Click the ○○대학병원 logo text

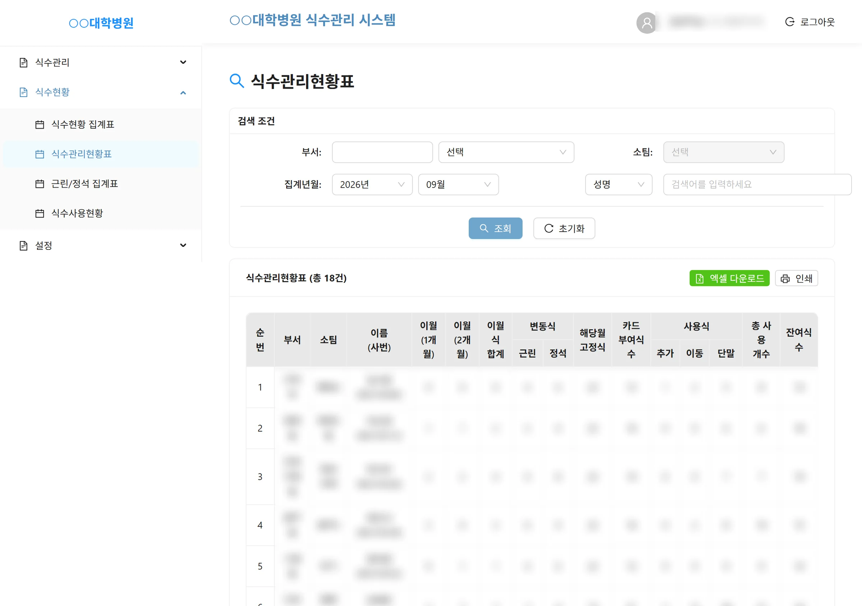[101, 23]
